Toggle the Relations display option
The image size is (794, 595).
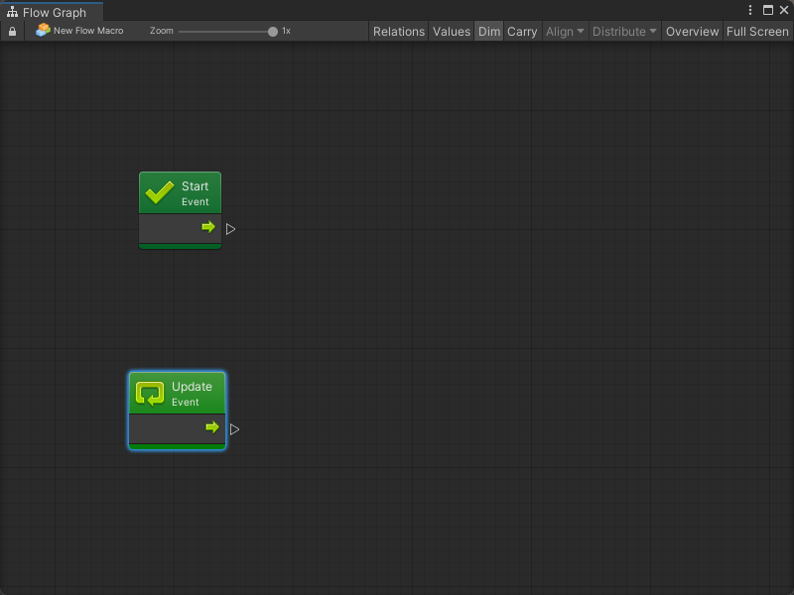coord(399,32)
